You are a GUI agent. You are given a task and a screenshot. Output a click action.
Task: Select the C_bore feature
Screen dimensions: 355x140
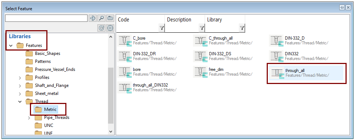click(147, 40)
